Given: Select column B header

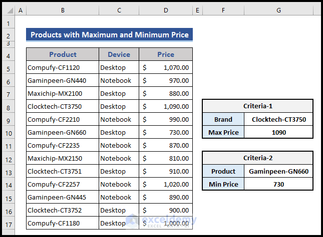Looking at the screenshot, I should pos(63,10).
